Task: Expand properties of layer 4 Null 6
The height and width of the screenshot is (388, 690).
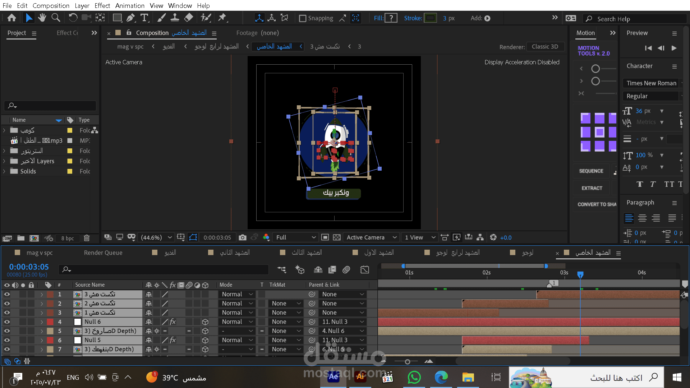Action: tap(42, 322)
